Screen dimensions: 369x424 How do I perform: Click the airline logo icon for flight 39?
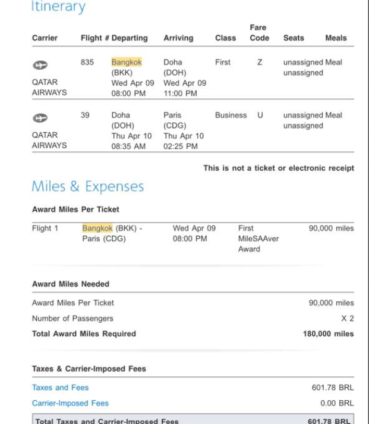coord(40,119)
